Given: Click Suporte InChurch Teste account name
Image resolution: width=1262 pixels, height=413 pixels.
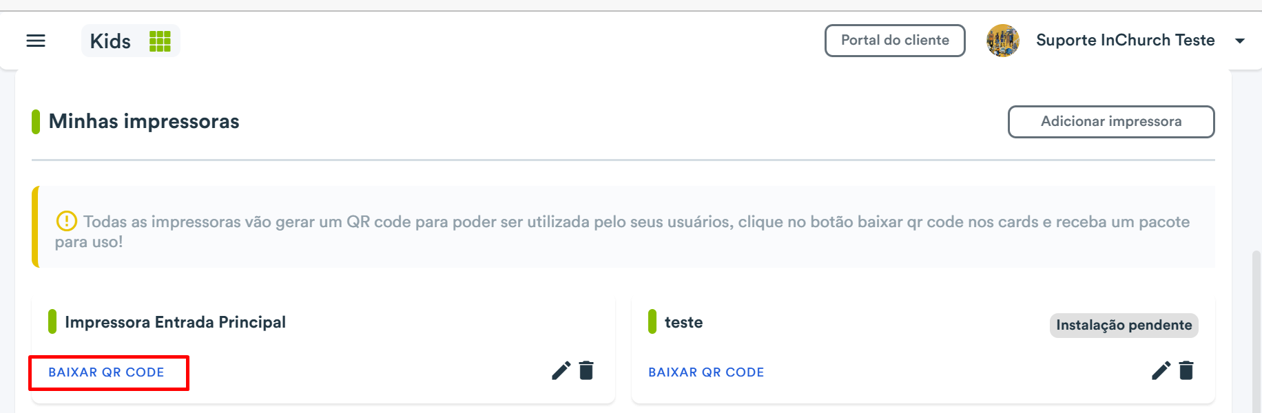Looking at the screenshot, I should click(x=1125, y=40).
